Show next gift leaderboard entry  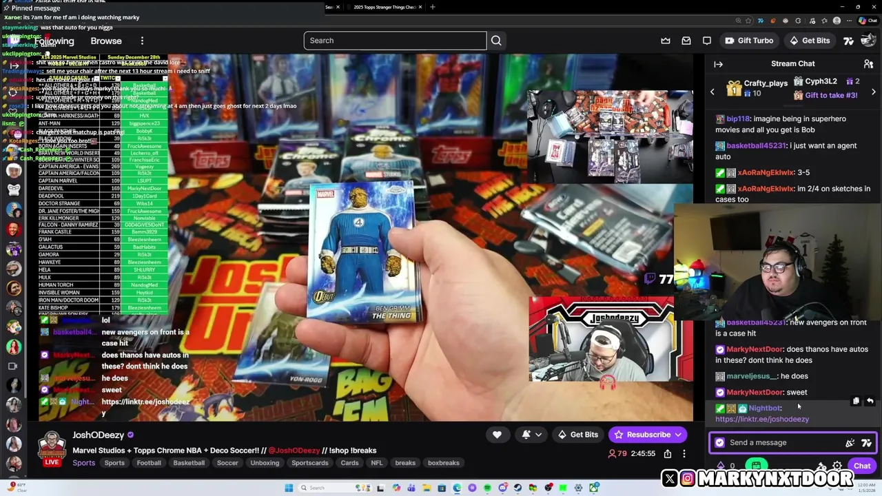click(873, 92)
